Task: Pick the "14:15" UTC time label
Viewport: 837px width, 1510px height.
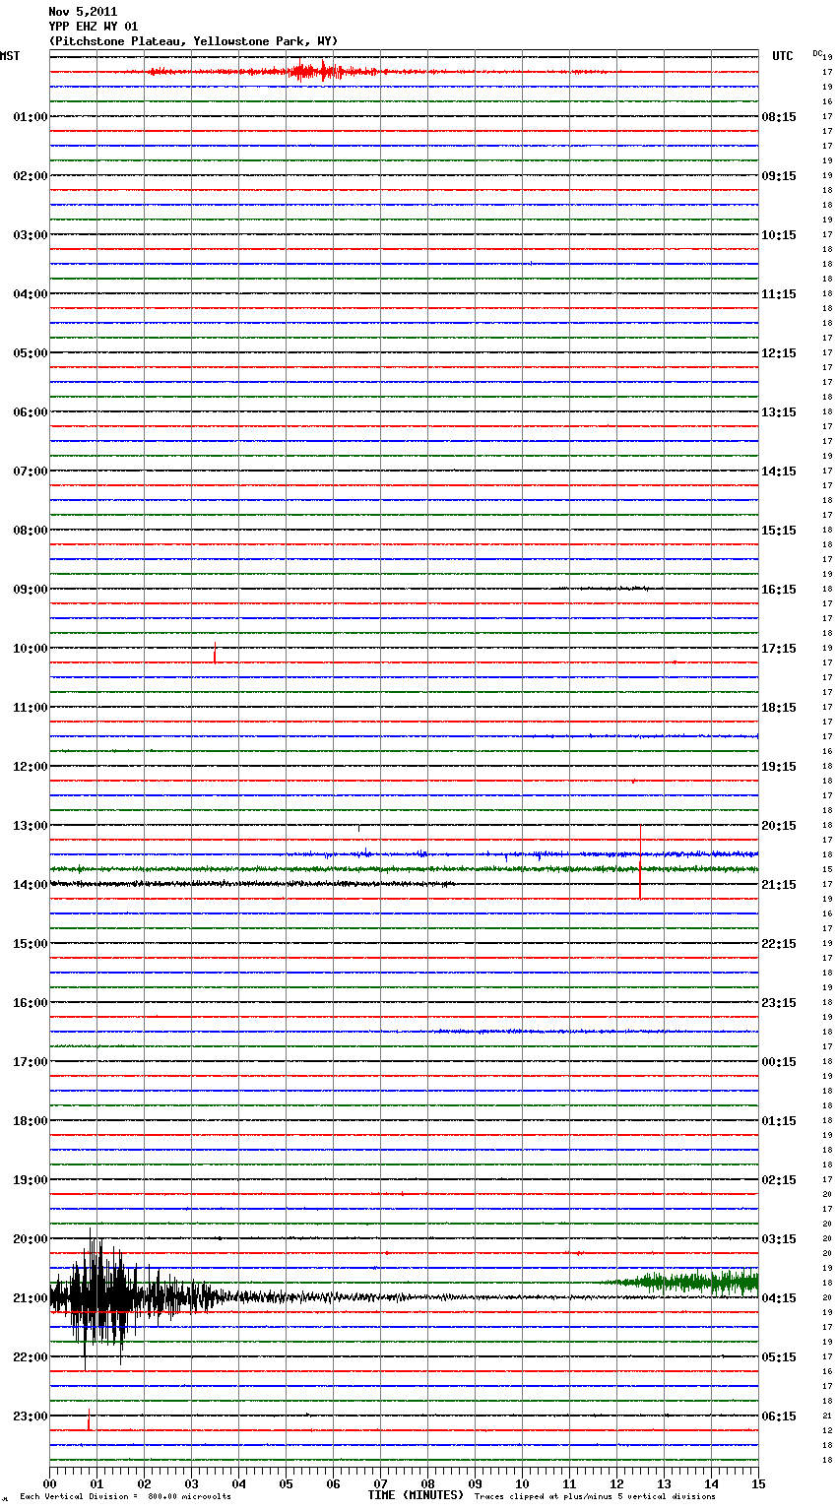Action: point(779,472)
